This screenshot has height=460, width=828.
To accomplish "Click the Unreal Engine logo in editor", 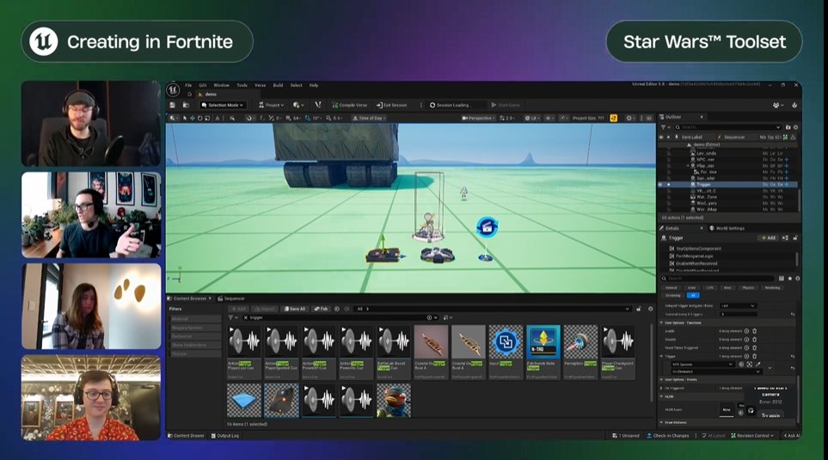I will coord(173,89).
